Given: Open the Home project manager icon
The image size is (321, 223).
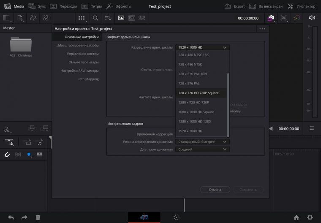Looking at the screenshot, I should (x=296, y=217).
